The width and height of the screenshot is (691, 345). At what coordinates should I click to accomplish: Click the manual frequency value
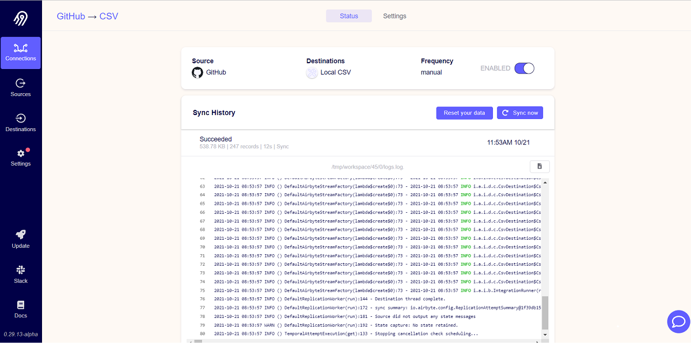[431, 72]
